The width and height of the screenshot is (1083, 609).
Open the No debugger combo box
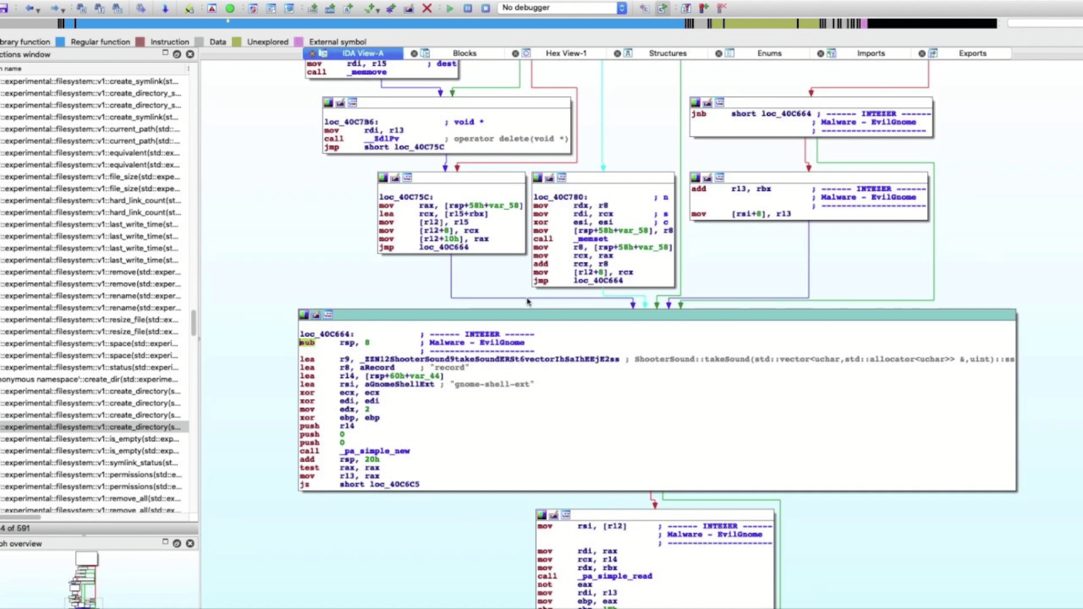click(563, 8)
